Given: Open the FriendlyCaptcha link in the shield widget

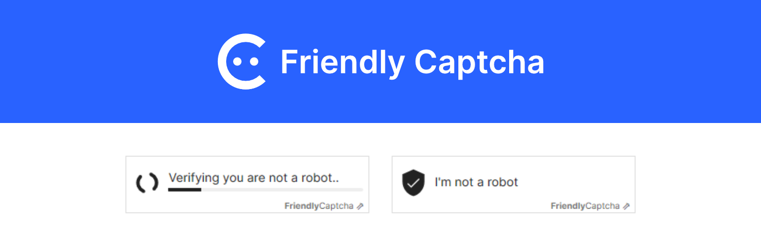Looking at the screenshot, I should [585, 206].
